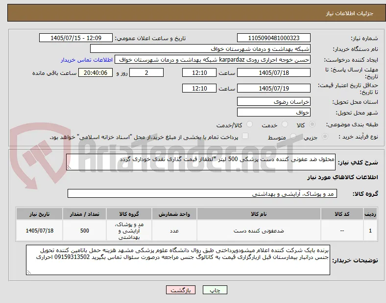
Task: Click the تعداد / مقدار column header
Action: click(84, 214)
